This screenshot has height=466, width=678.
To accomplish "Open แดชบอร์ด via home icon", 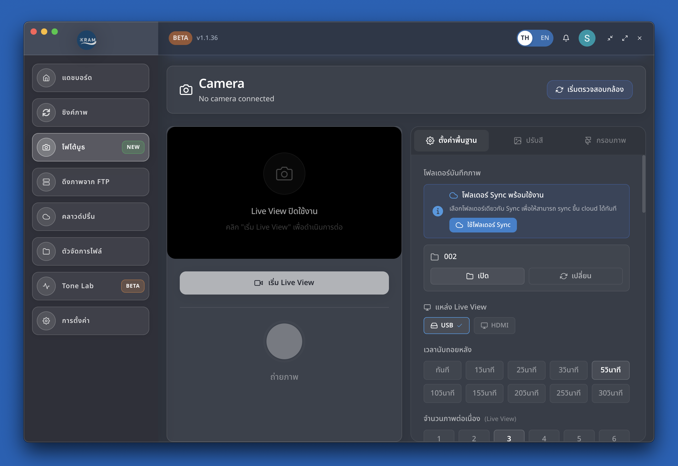I will point(46,78).
